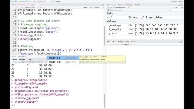
Task: Save all open documents icon
Action: (27, 1)
